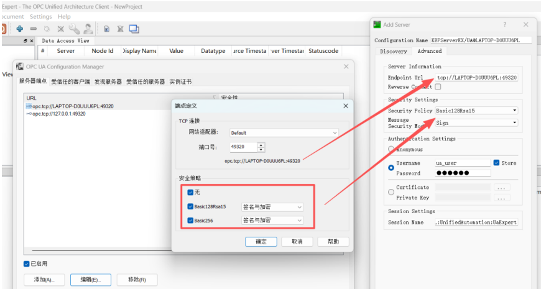Viewport: 541px width, 289px height.
Task: Click the minus Remove Server toolbar icon
Action: (33, 29)
